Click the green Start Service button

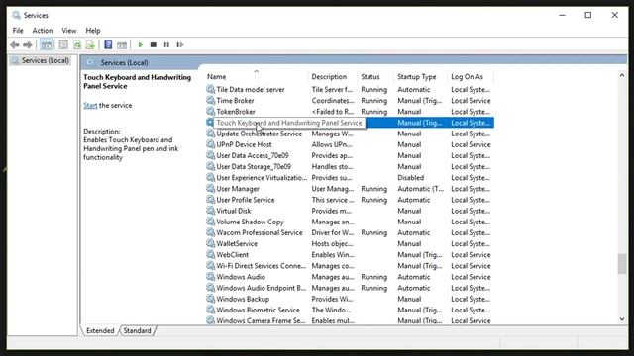(141, 44)
